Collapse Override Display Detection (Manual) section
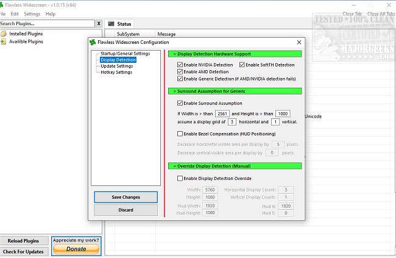396x258 pixels. click(x=235, y=166)
